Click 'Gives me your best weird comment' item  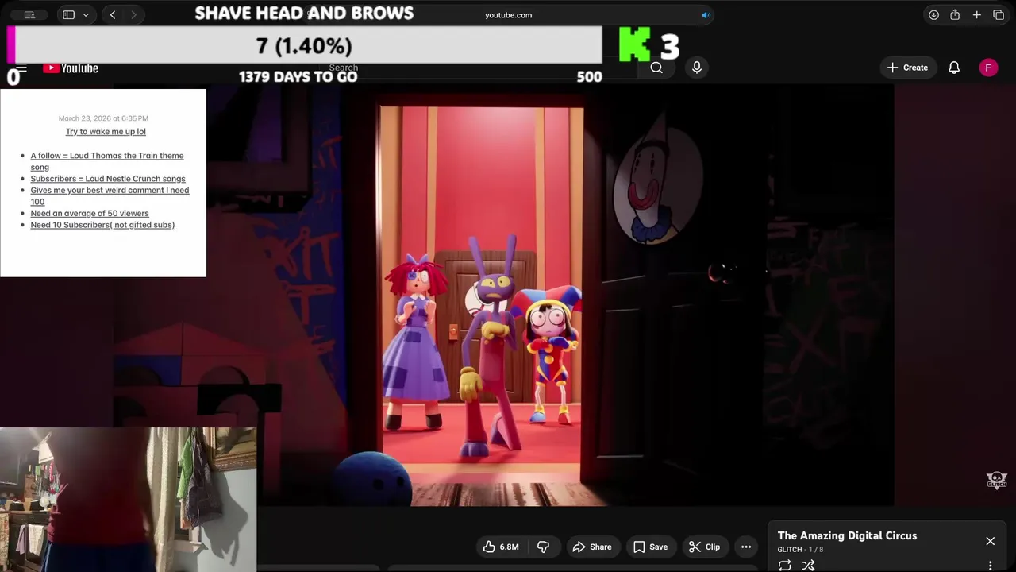pos(110,195)
